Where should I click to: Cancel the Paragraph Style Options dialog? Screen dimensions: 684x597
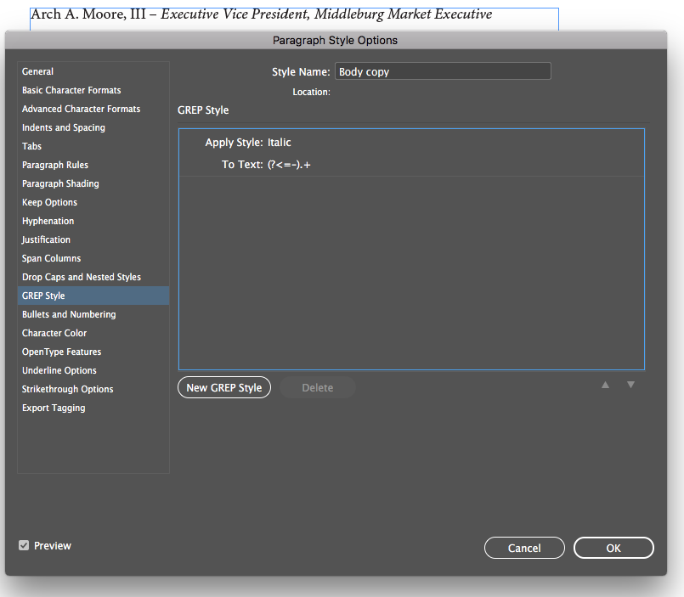click(524, 548)
